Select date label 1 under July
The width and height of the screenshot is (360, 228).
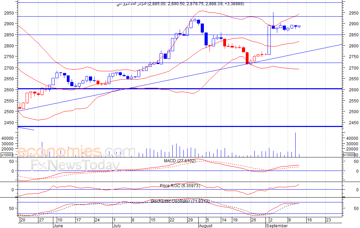pyautogui.click(x=115, y=220)
